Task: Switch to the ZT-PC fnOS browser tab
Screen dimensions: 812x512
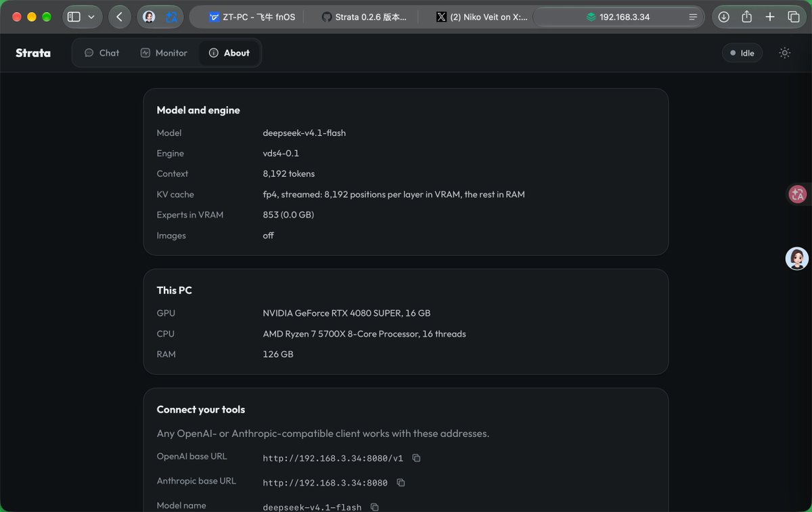Action: coord(252,17)
